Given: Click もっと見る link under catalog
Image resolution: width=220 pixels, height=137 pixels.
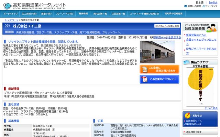Looking at the screenshot, I should click(x=211, y=108).
